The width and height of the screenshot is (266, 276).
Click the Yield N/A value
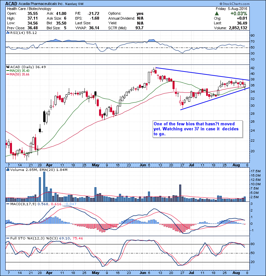point(140,23)
